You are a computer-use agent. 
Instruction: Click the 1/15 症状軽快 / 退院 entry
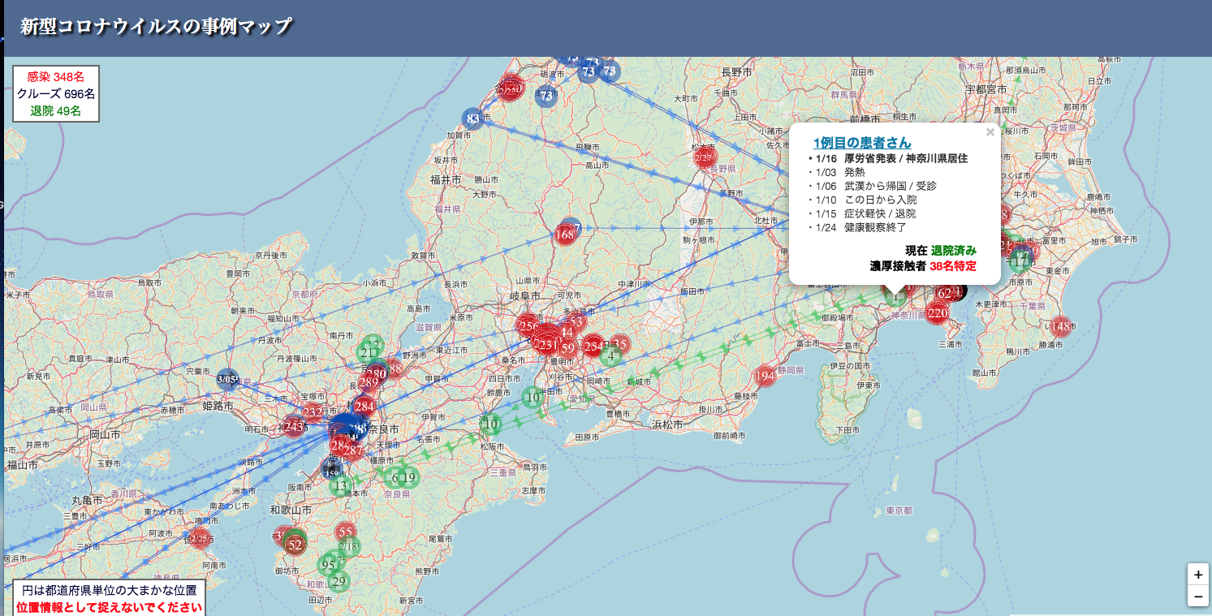point(862,213)
